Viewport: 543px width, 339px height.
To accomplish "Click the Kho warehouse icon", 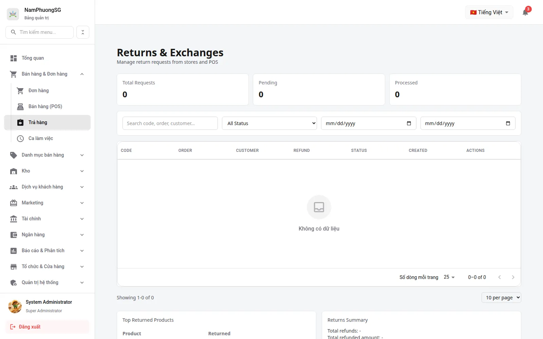I will pyautogui.click(x=14, y=171).
